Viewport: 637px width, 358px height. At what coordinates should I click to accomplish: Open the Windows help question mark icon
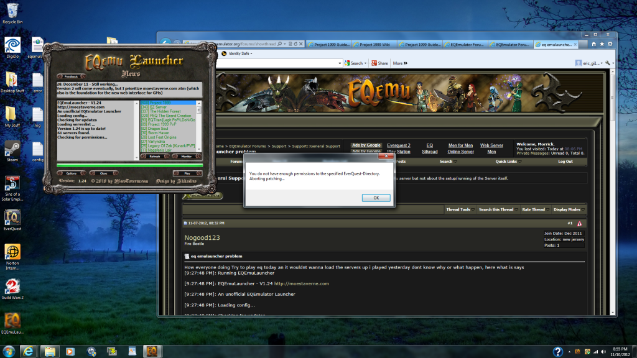[558, 352]
